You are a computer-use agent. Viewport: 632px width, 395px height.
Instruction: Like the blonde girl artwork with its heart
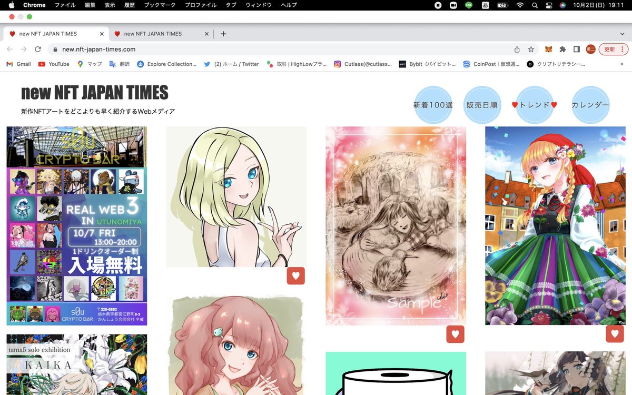pyautogui.click(x=296, y=275)
